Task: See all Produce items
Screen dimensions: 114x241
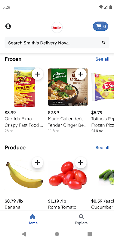Action: coord(102,148)
